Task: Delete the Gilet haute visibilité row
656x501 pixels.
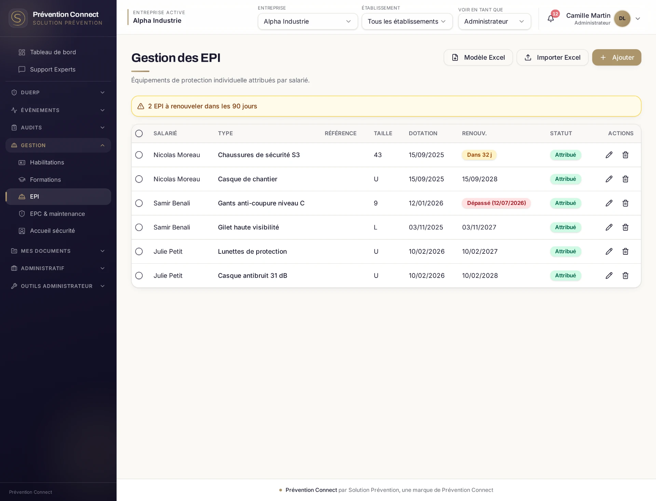Action: pyautogui.click(x=625, y=227)
